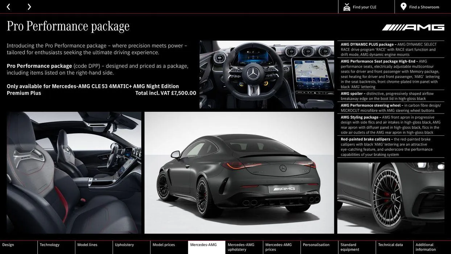Go to the Upholstery tab
Image resolution: width=451 pixels, height=254 pixels.
[124, 245]
